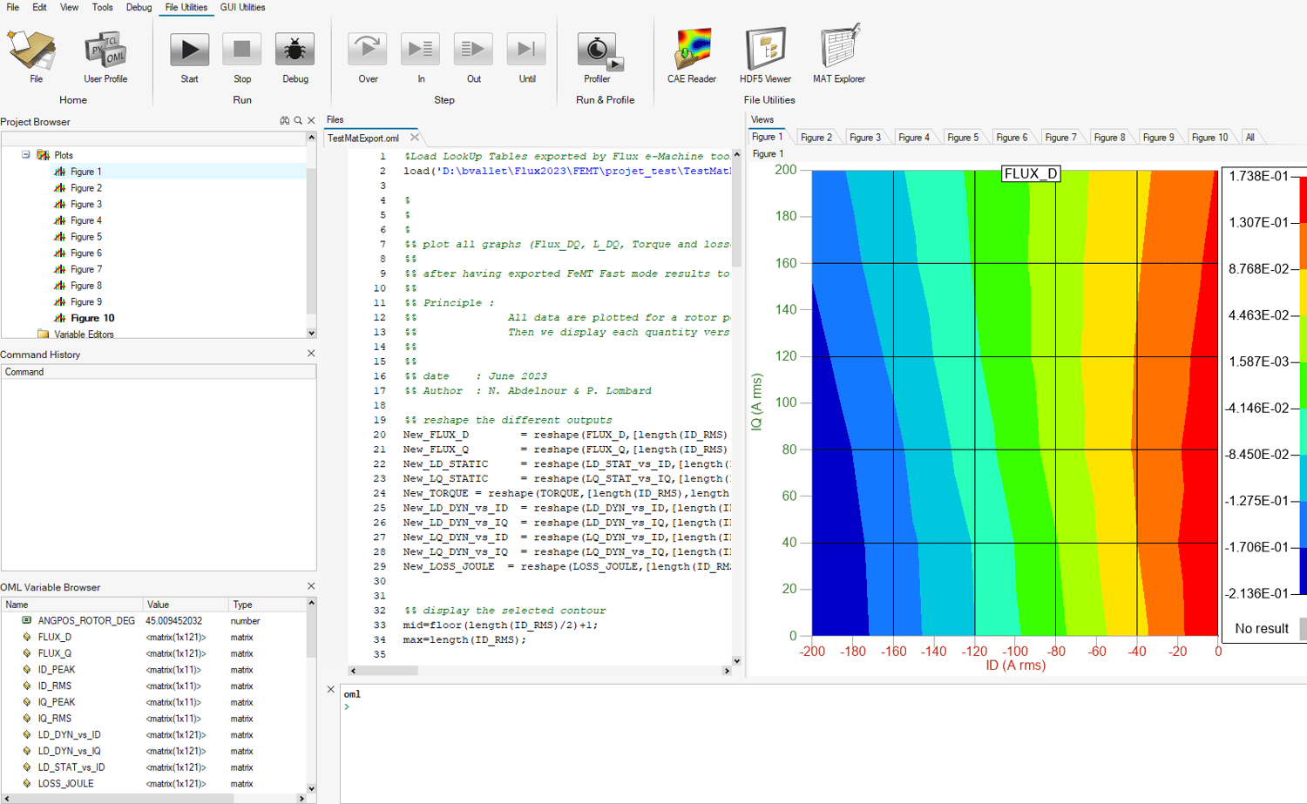Open the CAE Reader
1307x804 pixels.
click(692, 51)
